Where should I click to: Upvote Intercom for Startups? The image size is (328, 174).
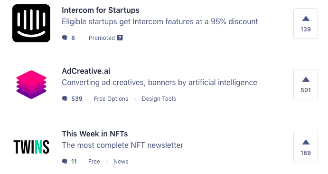306,23
